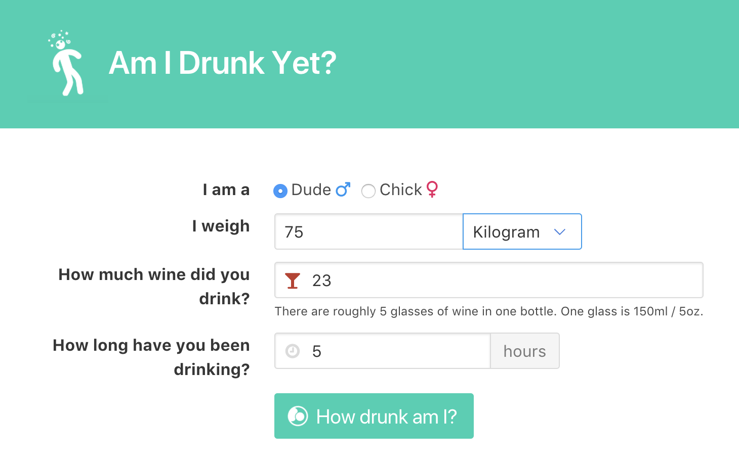
Task: Click the wine glasses per bottle helper text
Action: [489, 311]
